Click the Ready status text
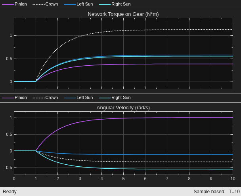This screenshot has width=241, height=196. coord(10,192)
